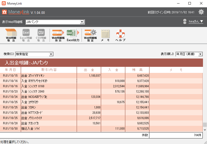Click the 年月日 column header
Image resolution: width=207 pixels, height=144 pixels.
click(x=10, y=70)
